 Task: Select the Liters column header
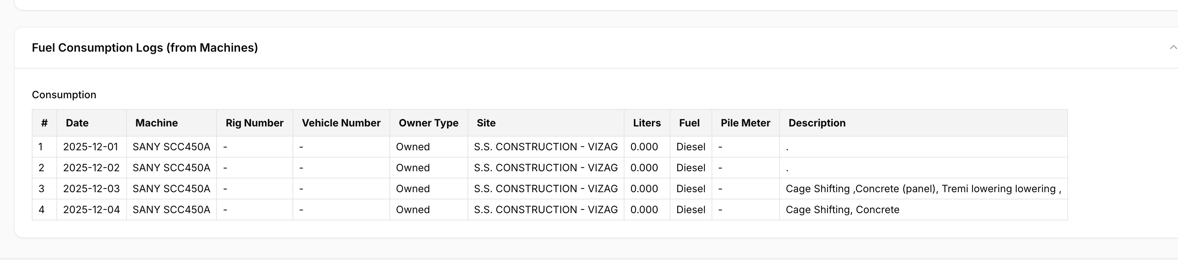(646, 123)
